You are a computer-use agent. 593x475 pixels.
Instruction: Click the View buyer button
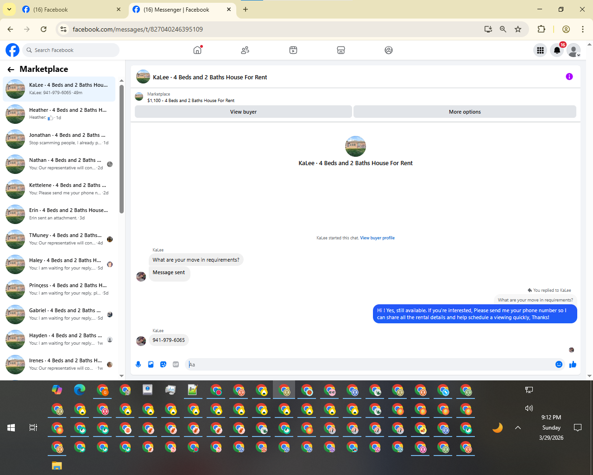[243, 112]
